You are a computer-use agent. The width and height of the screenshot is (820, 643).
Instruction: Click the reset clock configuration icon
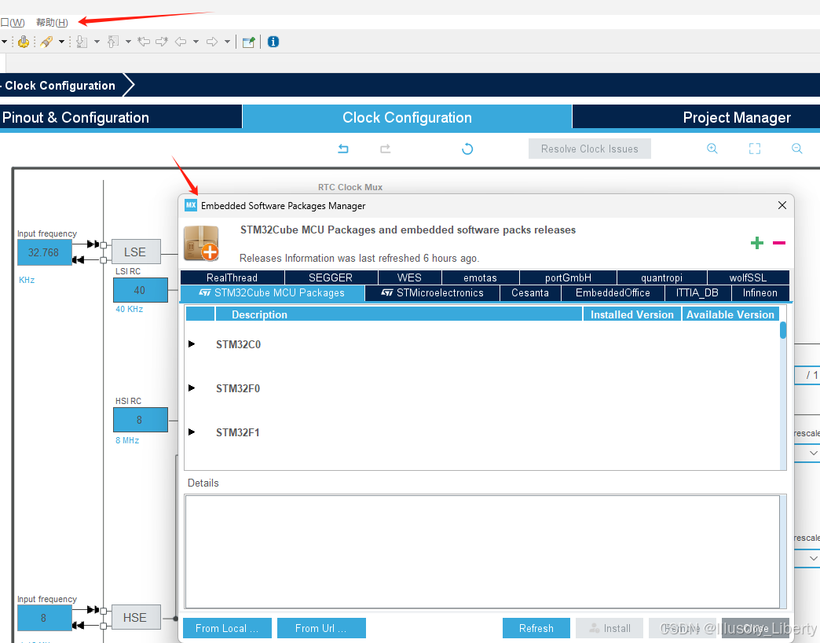tap(467, 149)
